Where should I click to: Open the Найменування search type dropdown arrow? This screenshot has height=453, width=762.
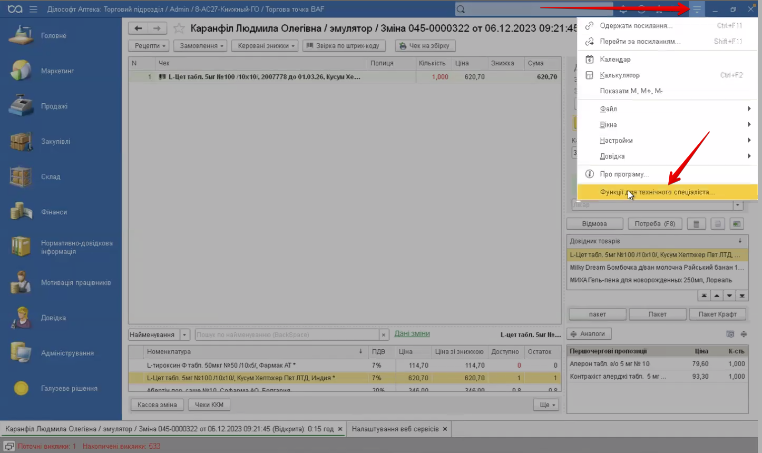184,335
